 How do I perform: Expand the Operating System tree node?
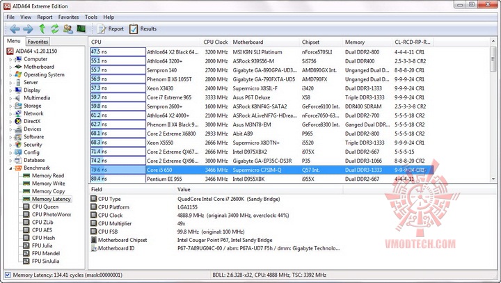tap(10, 74)
